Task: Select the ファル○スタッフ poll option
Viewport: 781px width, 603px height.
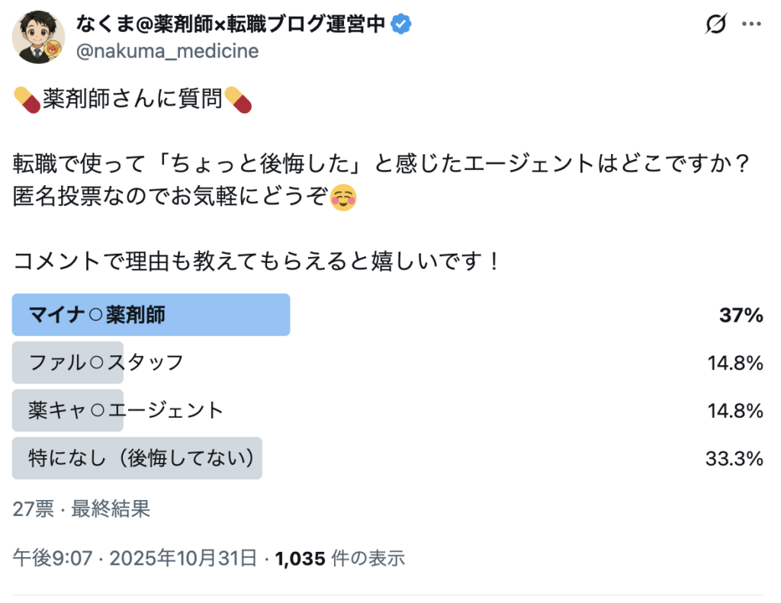Action: pyautogui.click(x=106, y=363)
